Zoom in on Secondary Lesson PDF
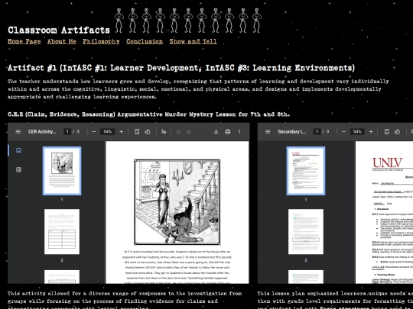Screen dimensions: 413x309 point(371,132)
